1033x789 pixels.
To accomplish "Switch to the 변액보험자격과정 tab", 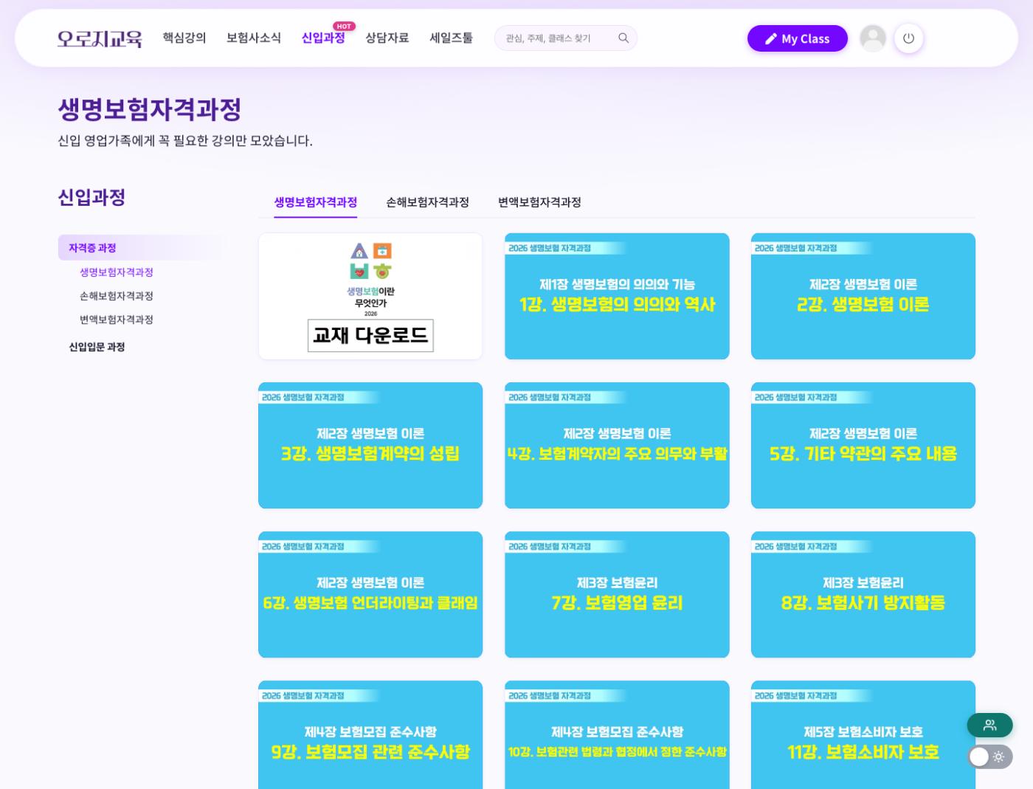I will pos(539,202).
